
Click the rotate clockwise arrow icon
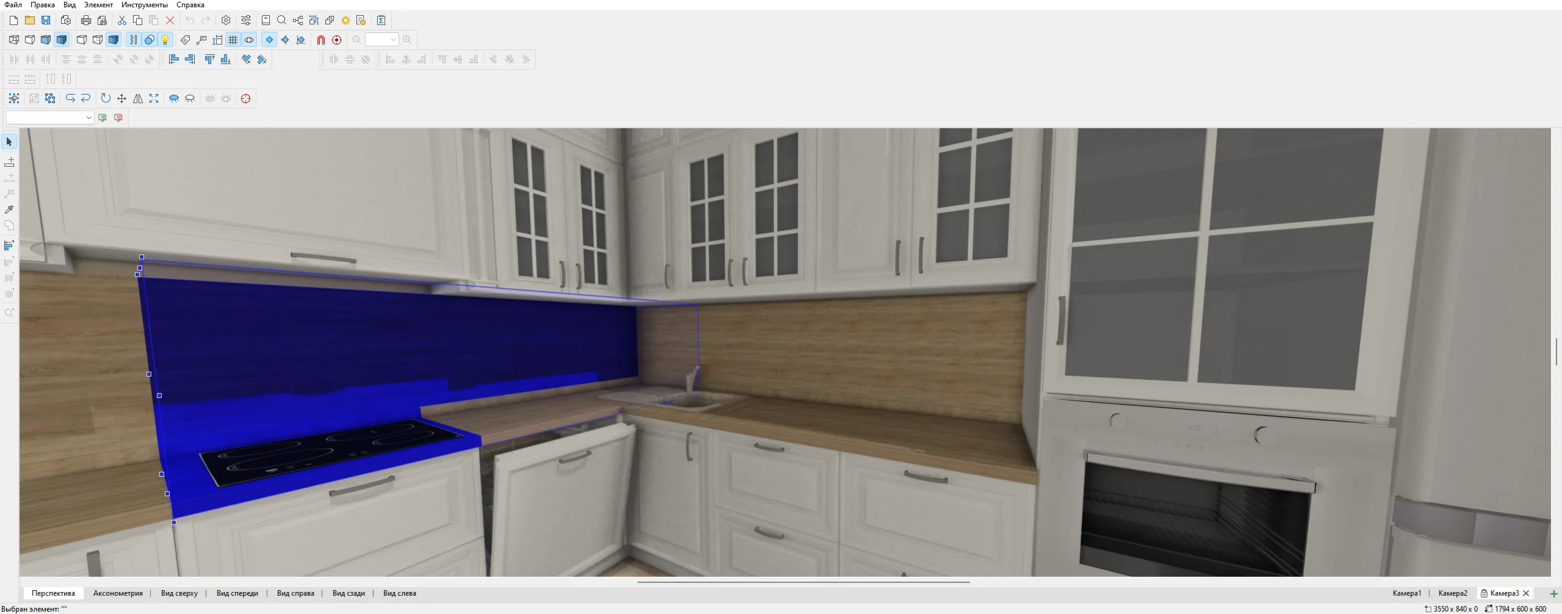click(x=106, y=98)
